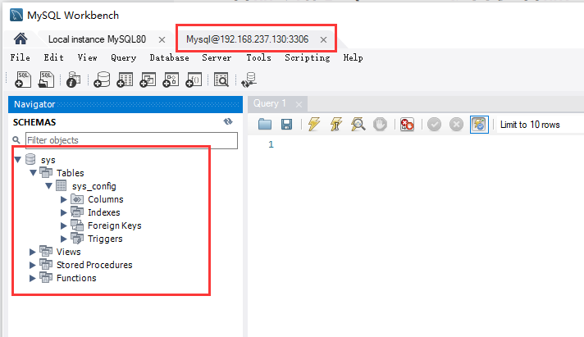The width and height of the screenshot is (584, 337).
Task: Create a new function icon
Action: 194,80
